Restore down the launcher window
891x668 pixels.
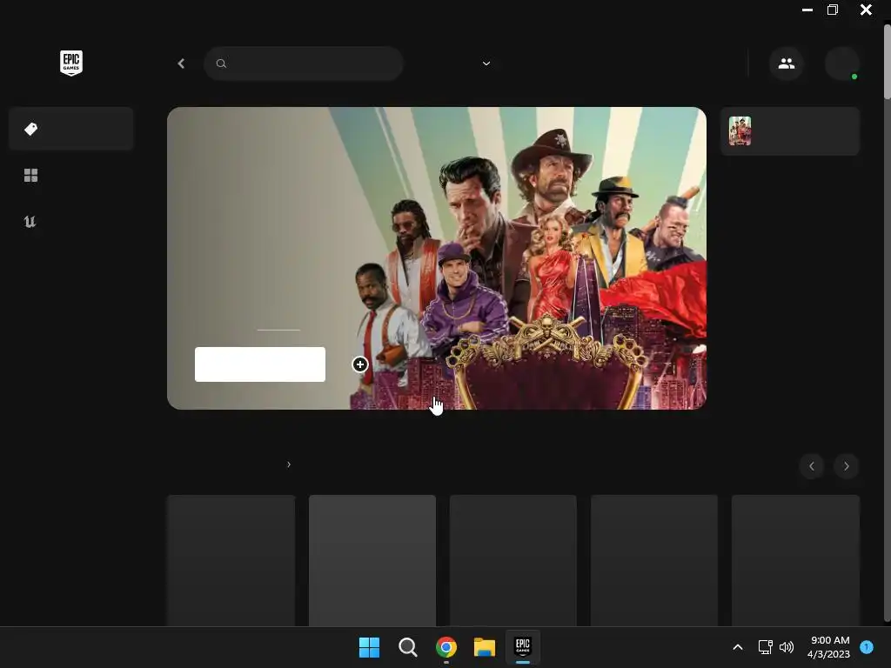point(833,10)
